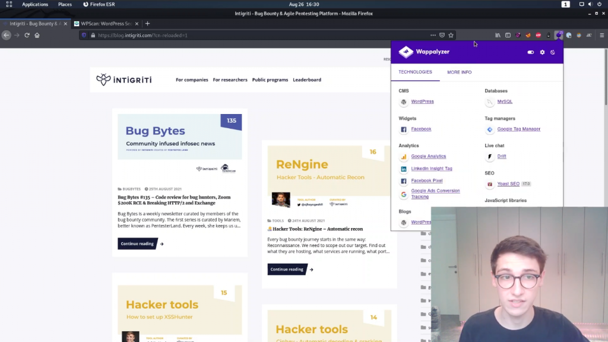This screenshot has width=608, height=342.
Task: Open Google Ads Conversion Tracking link
Action: pos(435,194)
